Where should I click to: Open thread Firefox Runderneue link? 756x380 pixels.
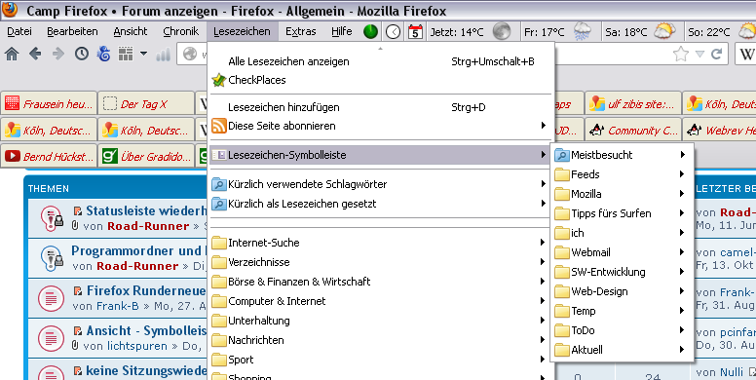tap(145, 290)
